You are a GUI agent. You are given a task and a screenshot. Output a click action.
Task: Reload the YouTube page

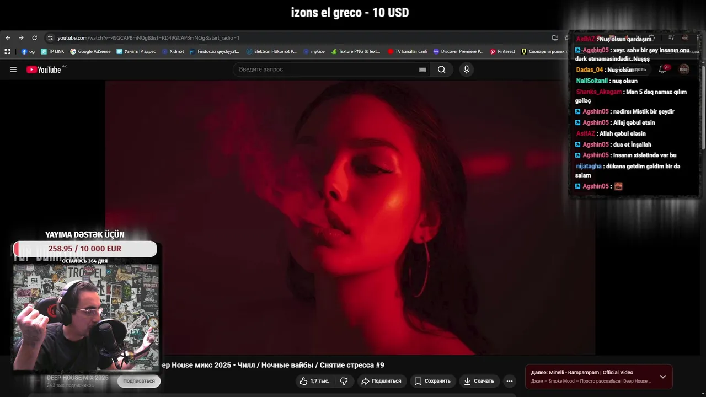coord(34,38)
